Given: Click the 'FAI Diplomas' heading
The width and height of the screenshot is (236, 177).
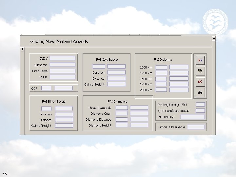Looking at the screenshot, I should 163,60.
